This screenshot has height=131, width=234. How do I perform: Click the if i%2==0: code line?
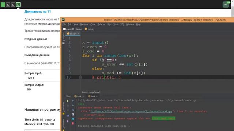pos(104,60)
